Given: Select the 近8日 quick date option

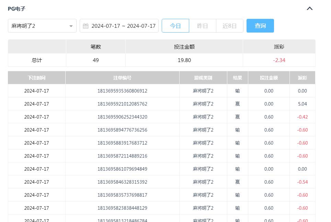Looking at the screenshot, I should tap(229, 25).
